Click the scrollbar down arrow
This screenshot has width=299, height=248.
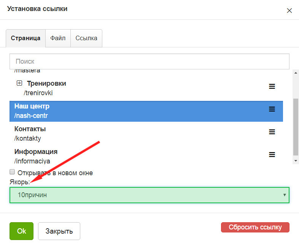296,161
